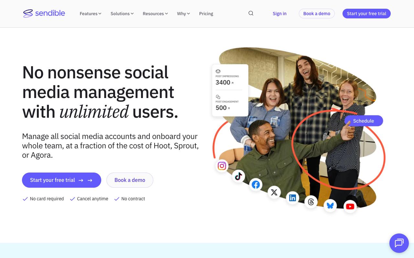The image size is (414, 258).
Task: Click the Sign in link
Action: pyautogui.click(x=279, y=14)
